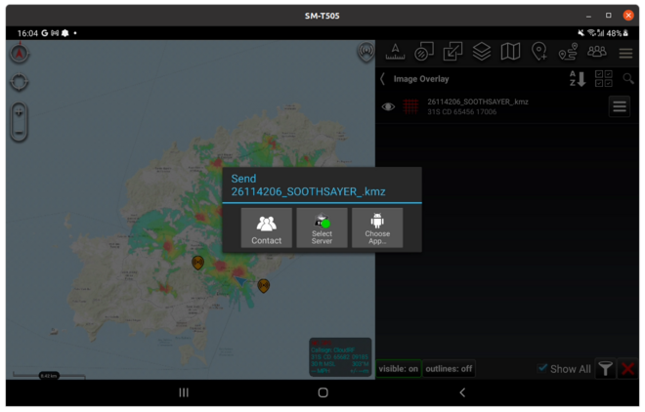Go back from Image Overlay panel

(x=382, y=79)
